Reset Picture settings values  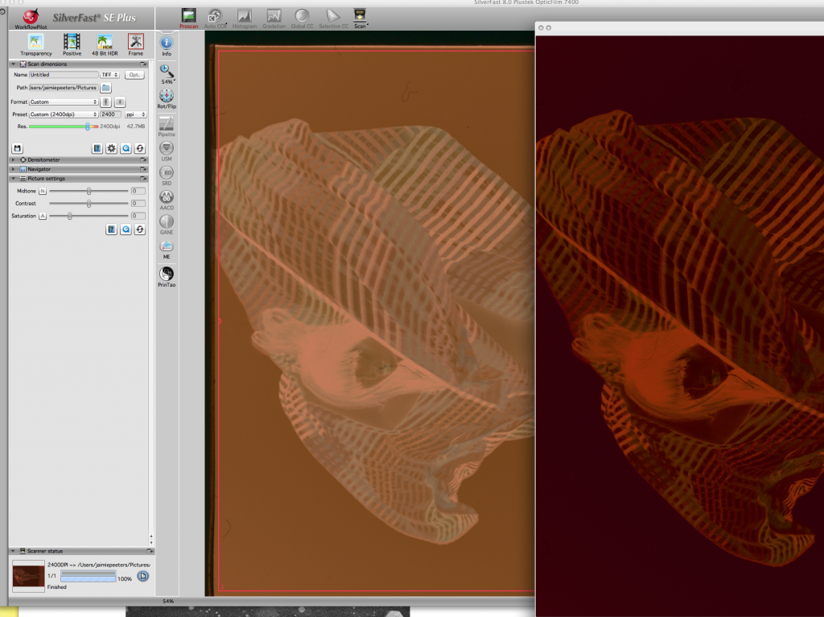[x=140, y=230]
